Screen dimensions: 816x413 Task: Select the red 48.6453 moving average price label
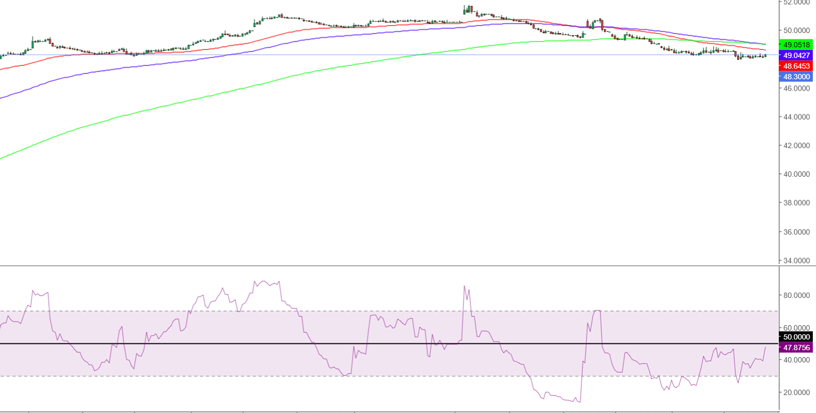[796, 66]
